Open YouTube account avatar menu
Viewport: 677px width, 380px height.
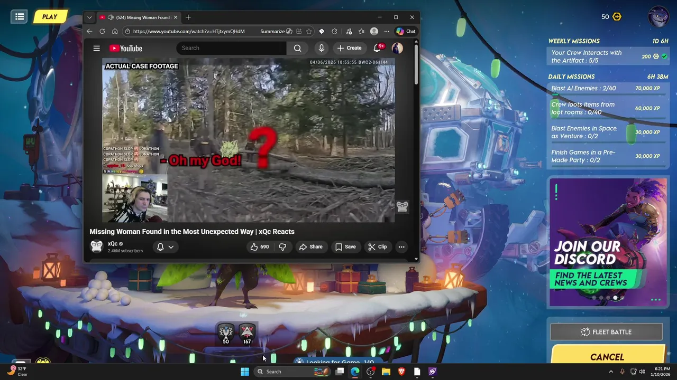click(x=397, y=48)
